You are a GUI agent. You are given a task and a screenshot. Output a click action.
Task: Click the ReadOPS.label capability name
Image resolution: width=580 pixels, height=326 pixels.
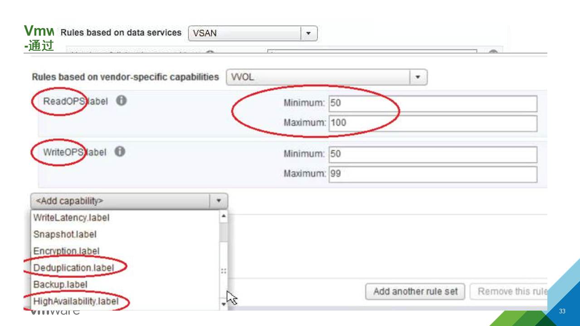[x=75, y=101]
